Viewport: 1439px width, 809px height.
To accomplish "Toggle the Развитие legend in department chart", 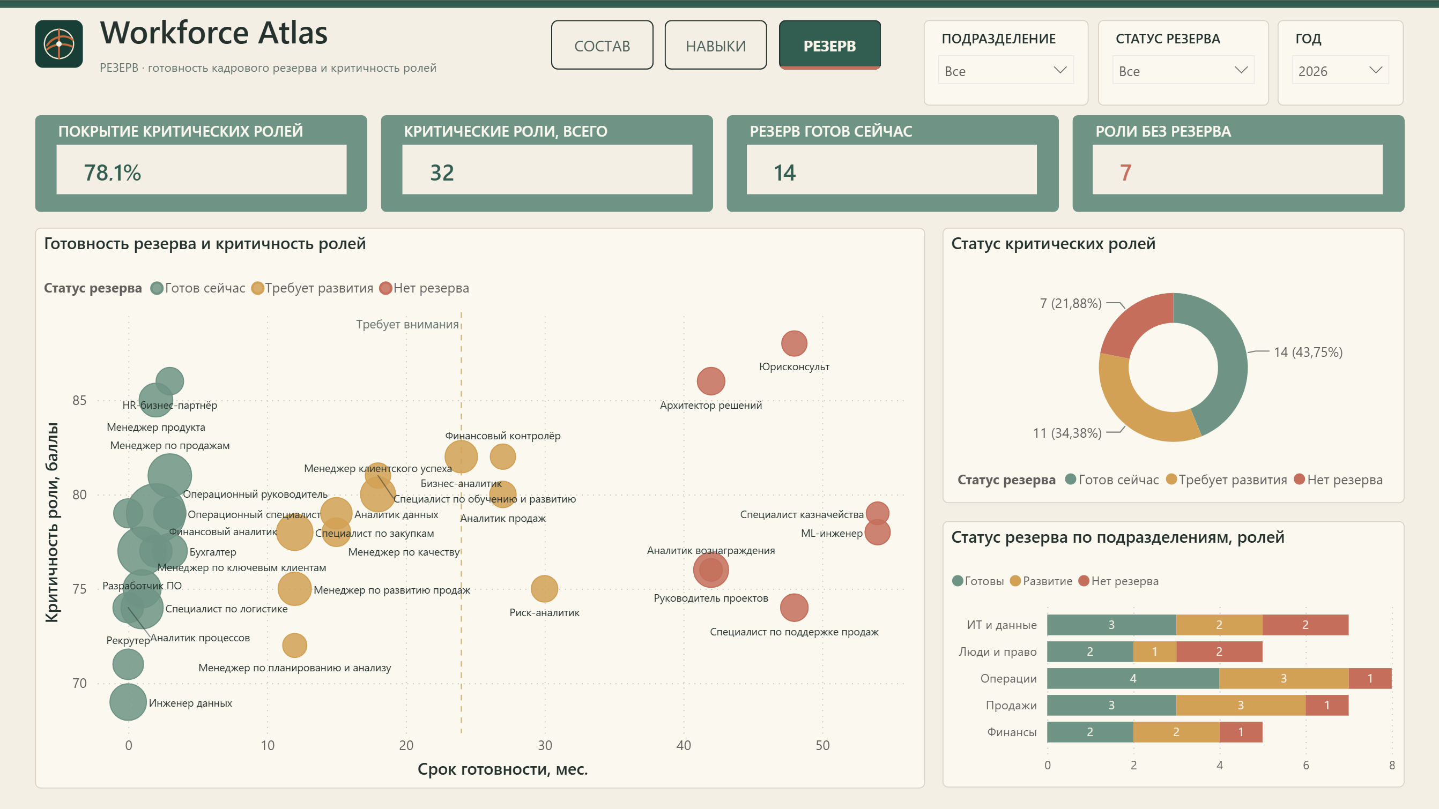I will (x=1041, y=581).
